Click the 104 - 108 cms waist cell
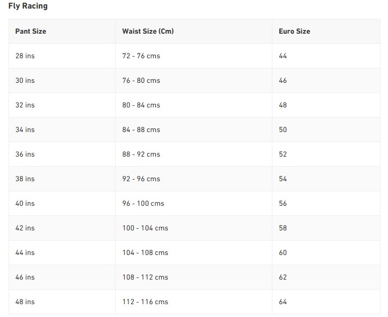The height and width of the screenshot is (317, 388). pyautogui.click(x=145, y=253)
